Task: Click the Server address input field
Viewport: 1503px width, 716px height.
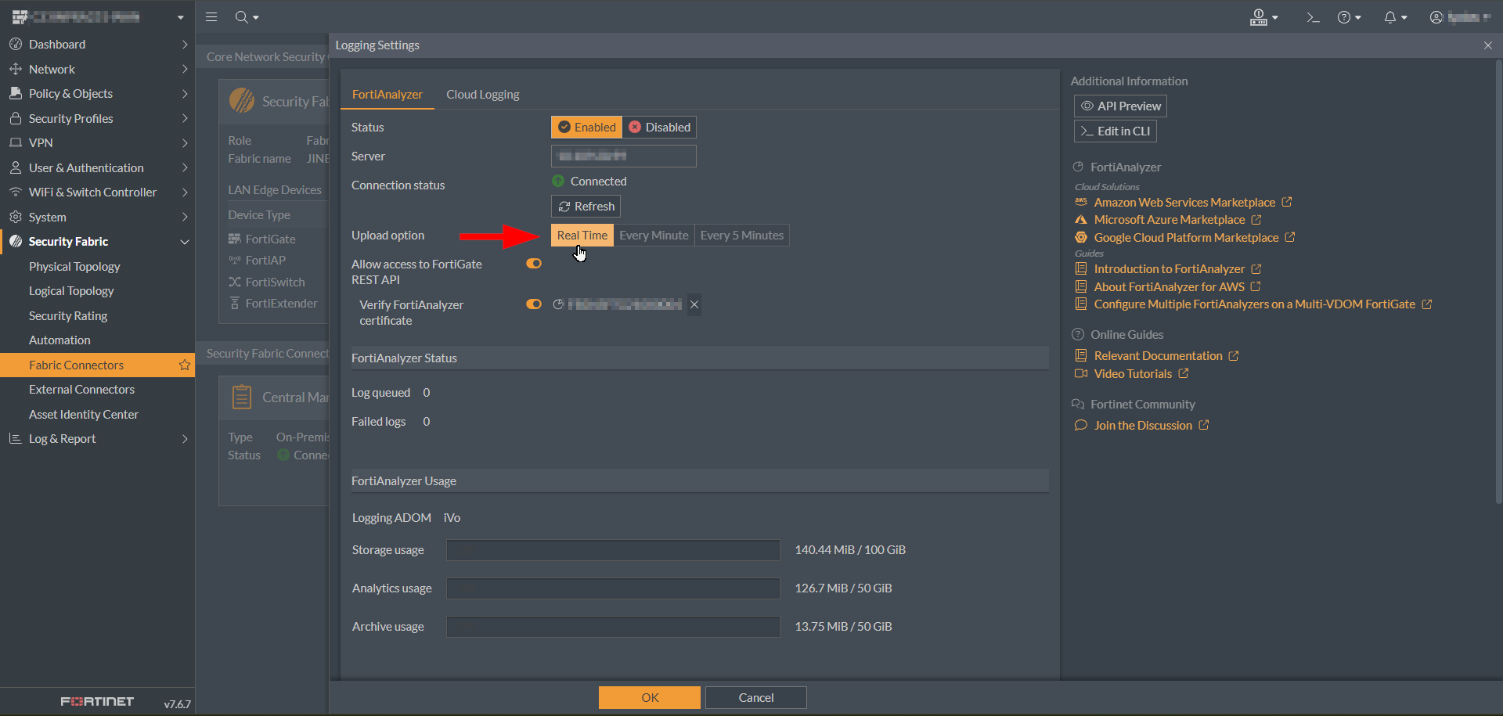Action: (623, 157)
